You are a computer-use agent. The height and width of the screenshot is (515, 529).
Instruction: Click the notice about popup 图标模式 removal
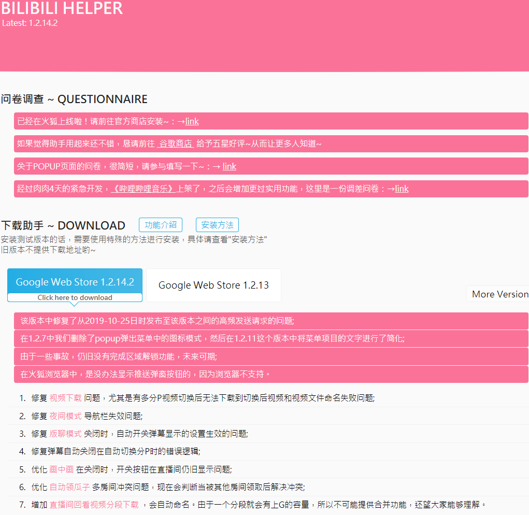[x=271, y=339]
